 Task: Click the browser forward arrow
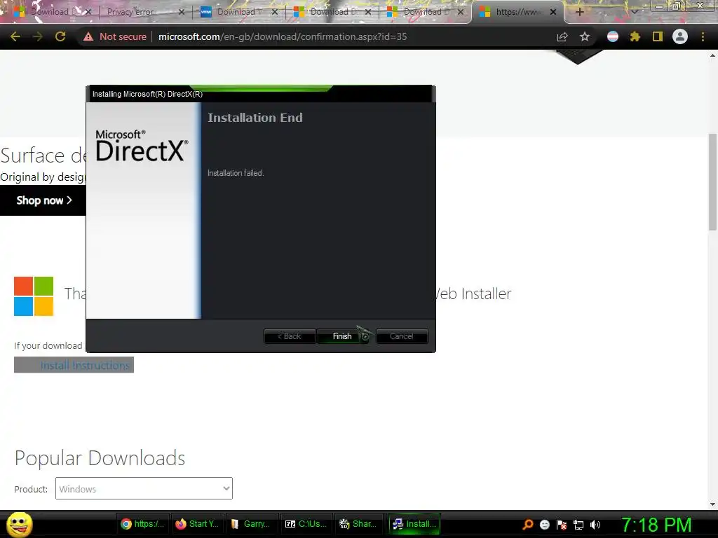click(38, 36)
